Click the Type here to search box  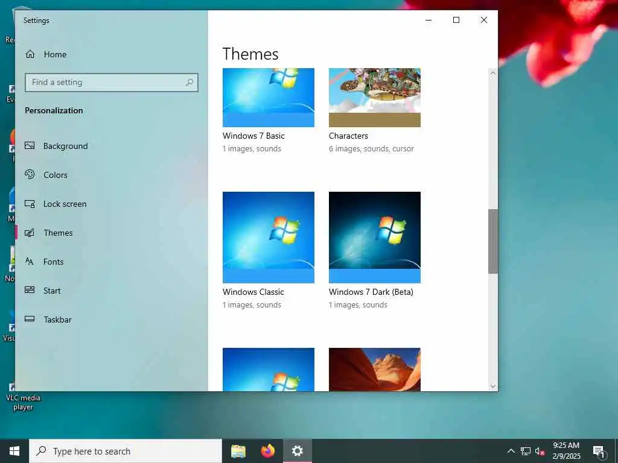click(126, 451)
